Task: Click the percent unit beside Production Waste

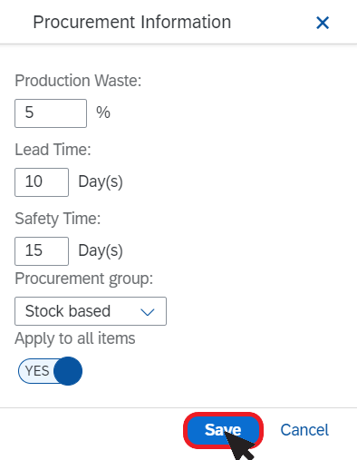Action: tap(103, 113)
